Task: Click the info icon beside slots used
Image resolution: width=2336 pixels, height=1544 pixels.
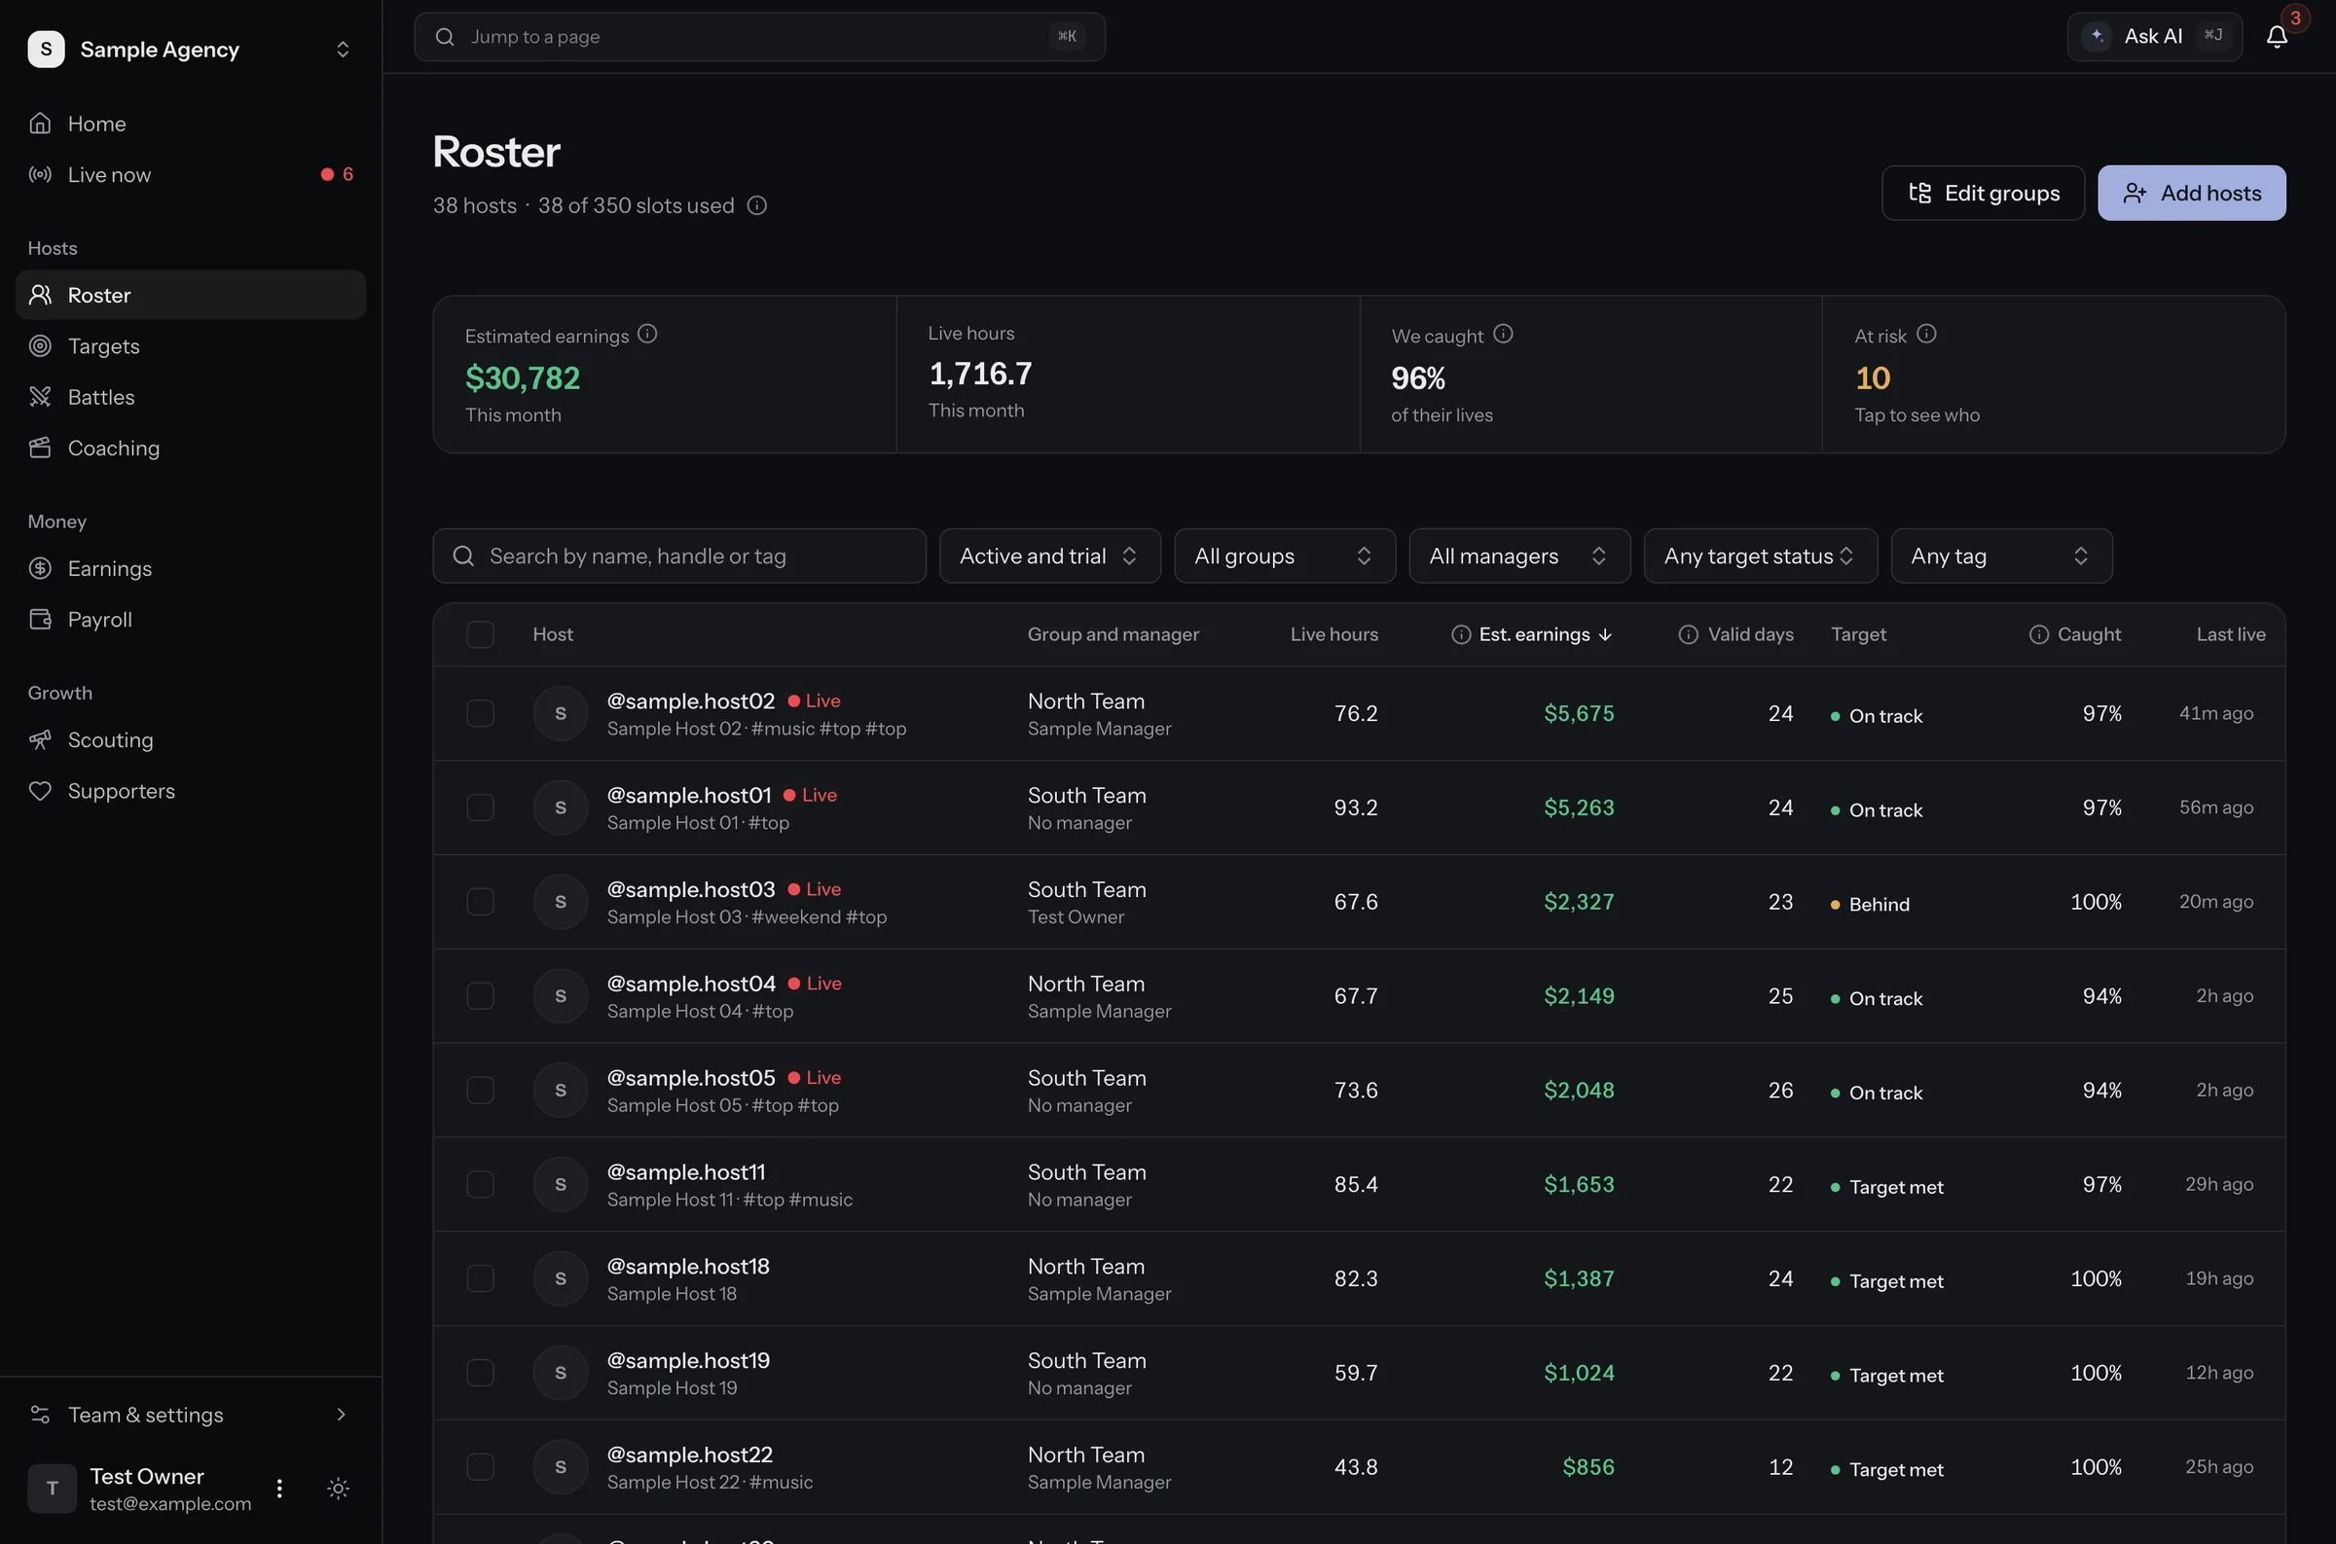Action: point(756,205)
